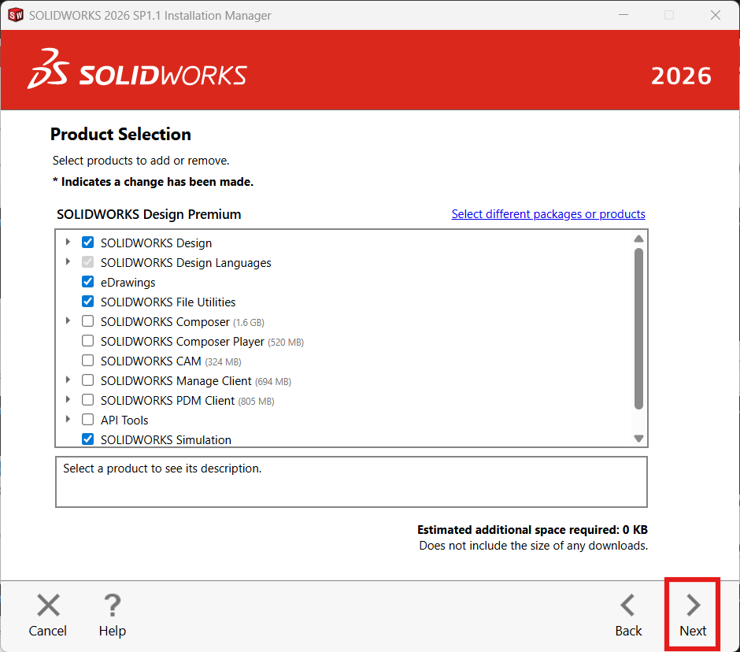Viewport: 740px width, 652px height.
Task: Click the SOLIDWORKS logo in red banner
Action: coord(138,71)
